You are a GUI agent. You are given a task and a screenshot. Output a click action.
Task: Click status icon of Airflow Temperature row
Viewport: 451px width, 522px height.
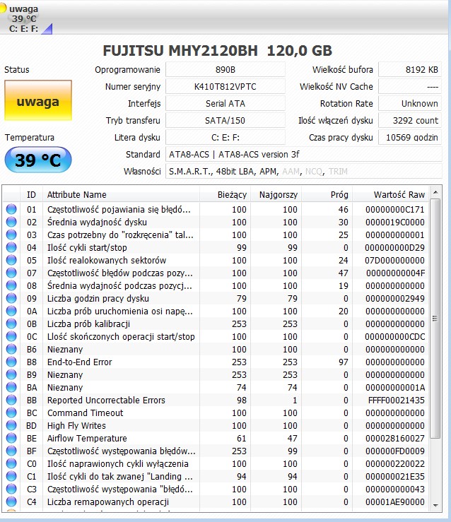point(11,438)
